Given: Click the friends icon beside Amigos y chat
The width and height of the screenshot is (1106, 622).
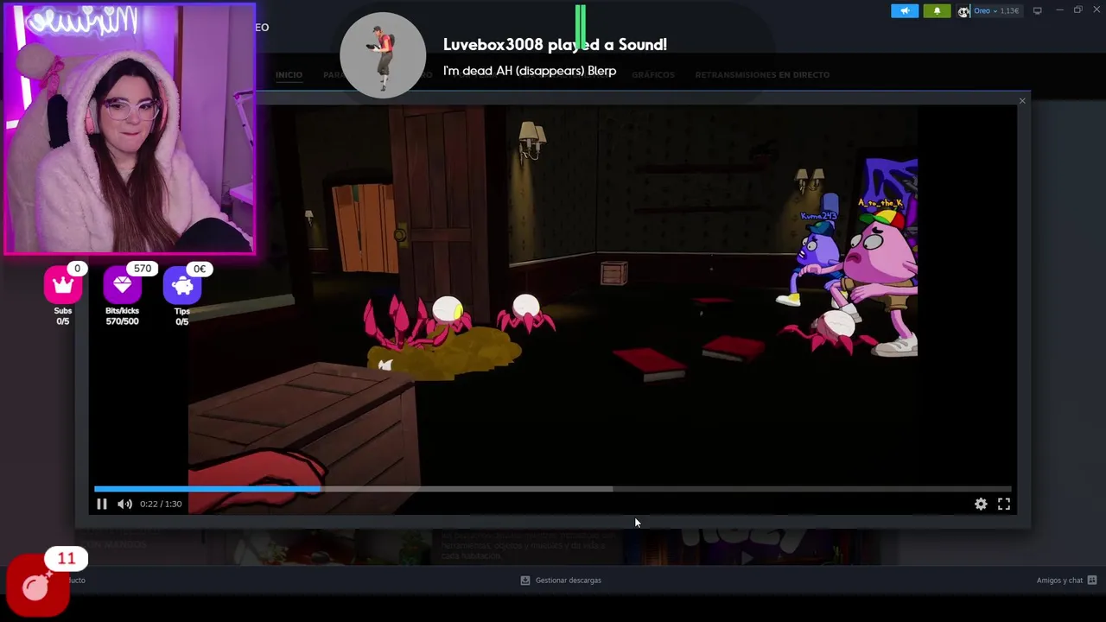Looking at the screenshot, I should [1092, 581].
